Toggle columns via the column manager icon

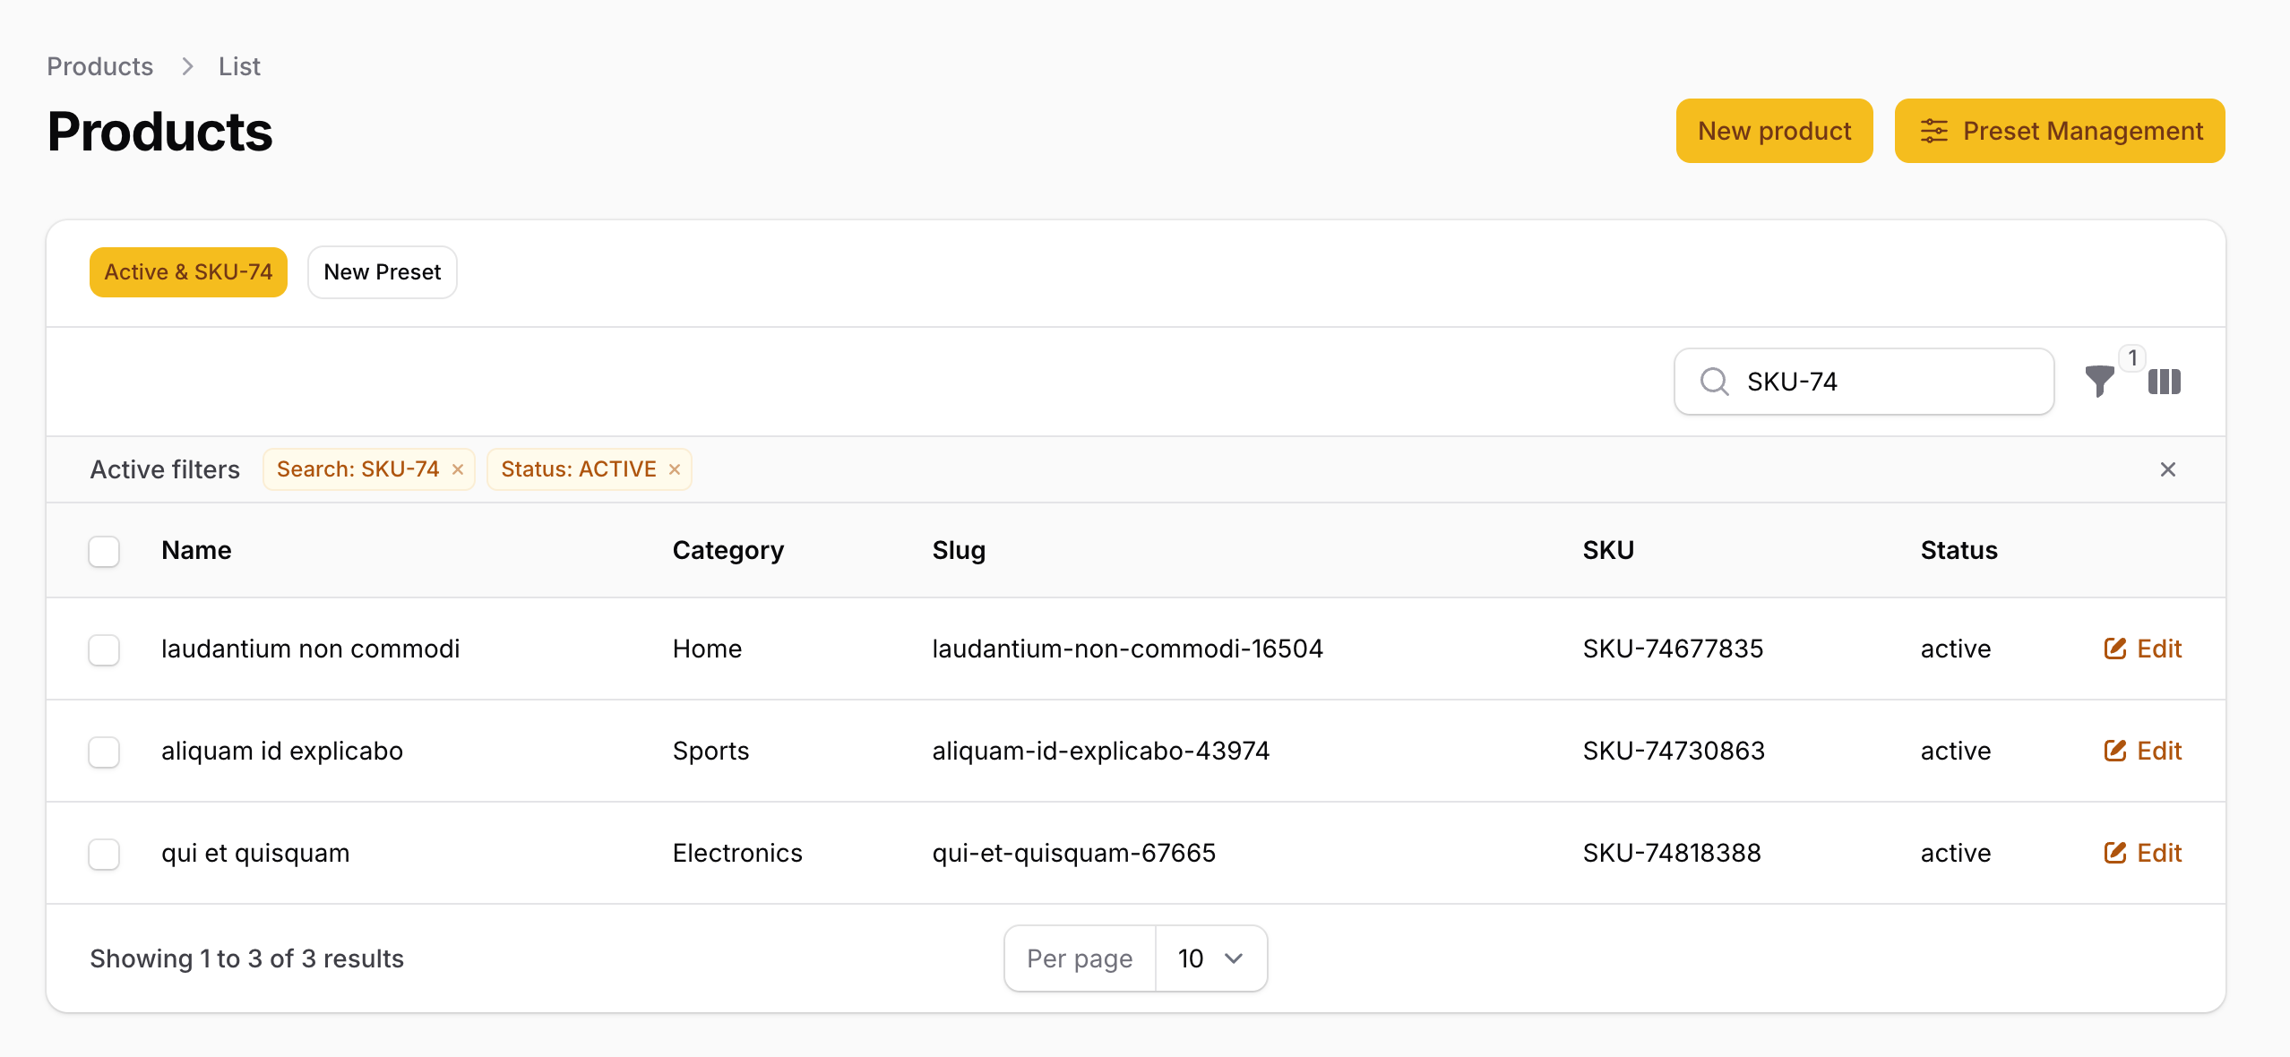click(2164, 382)
